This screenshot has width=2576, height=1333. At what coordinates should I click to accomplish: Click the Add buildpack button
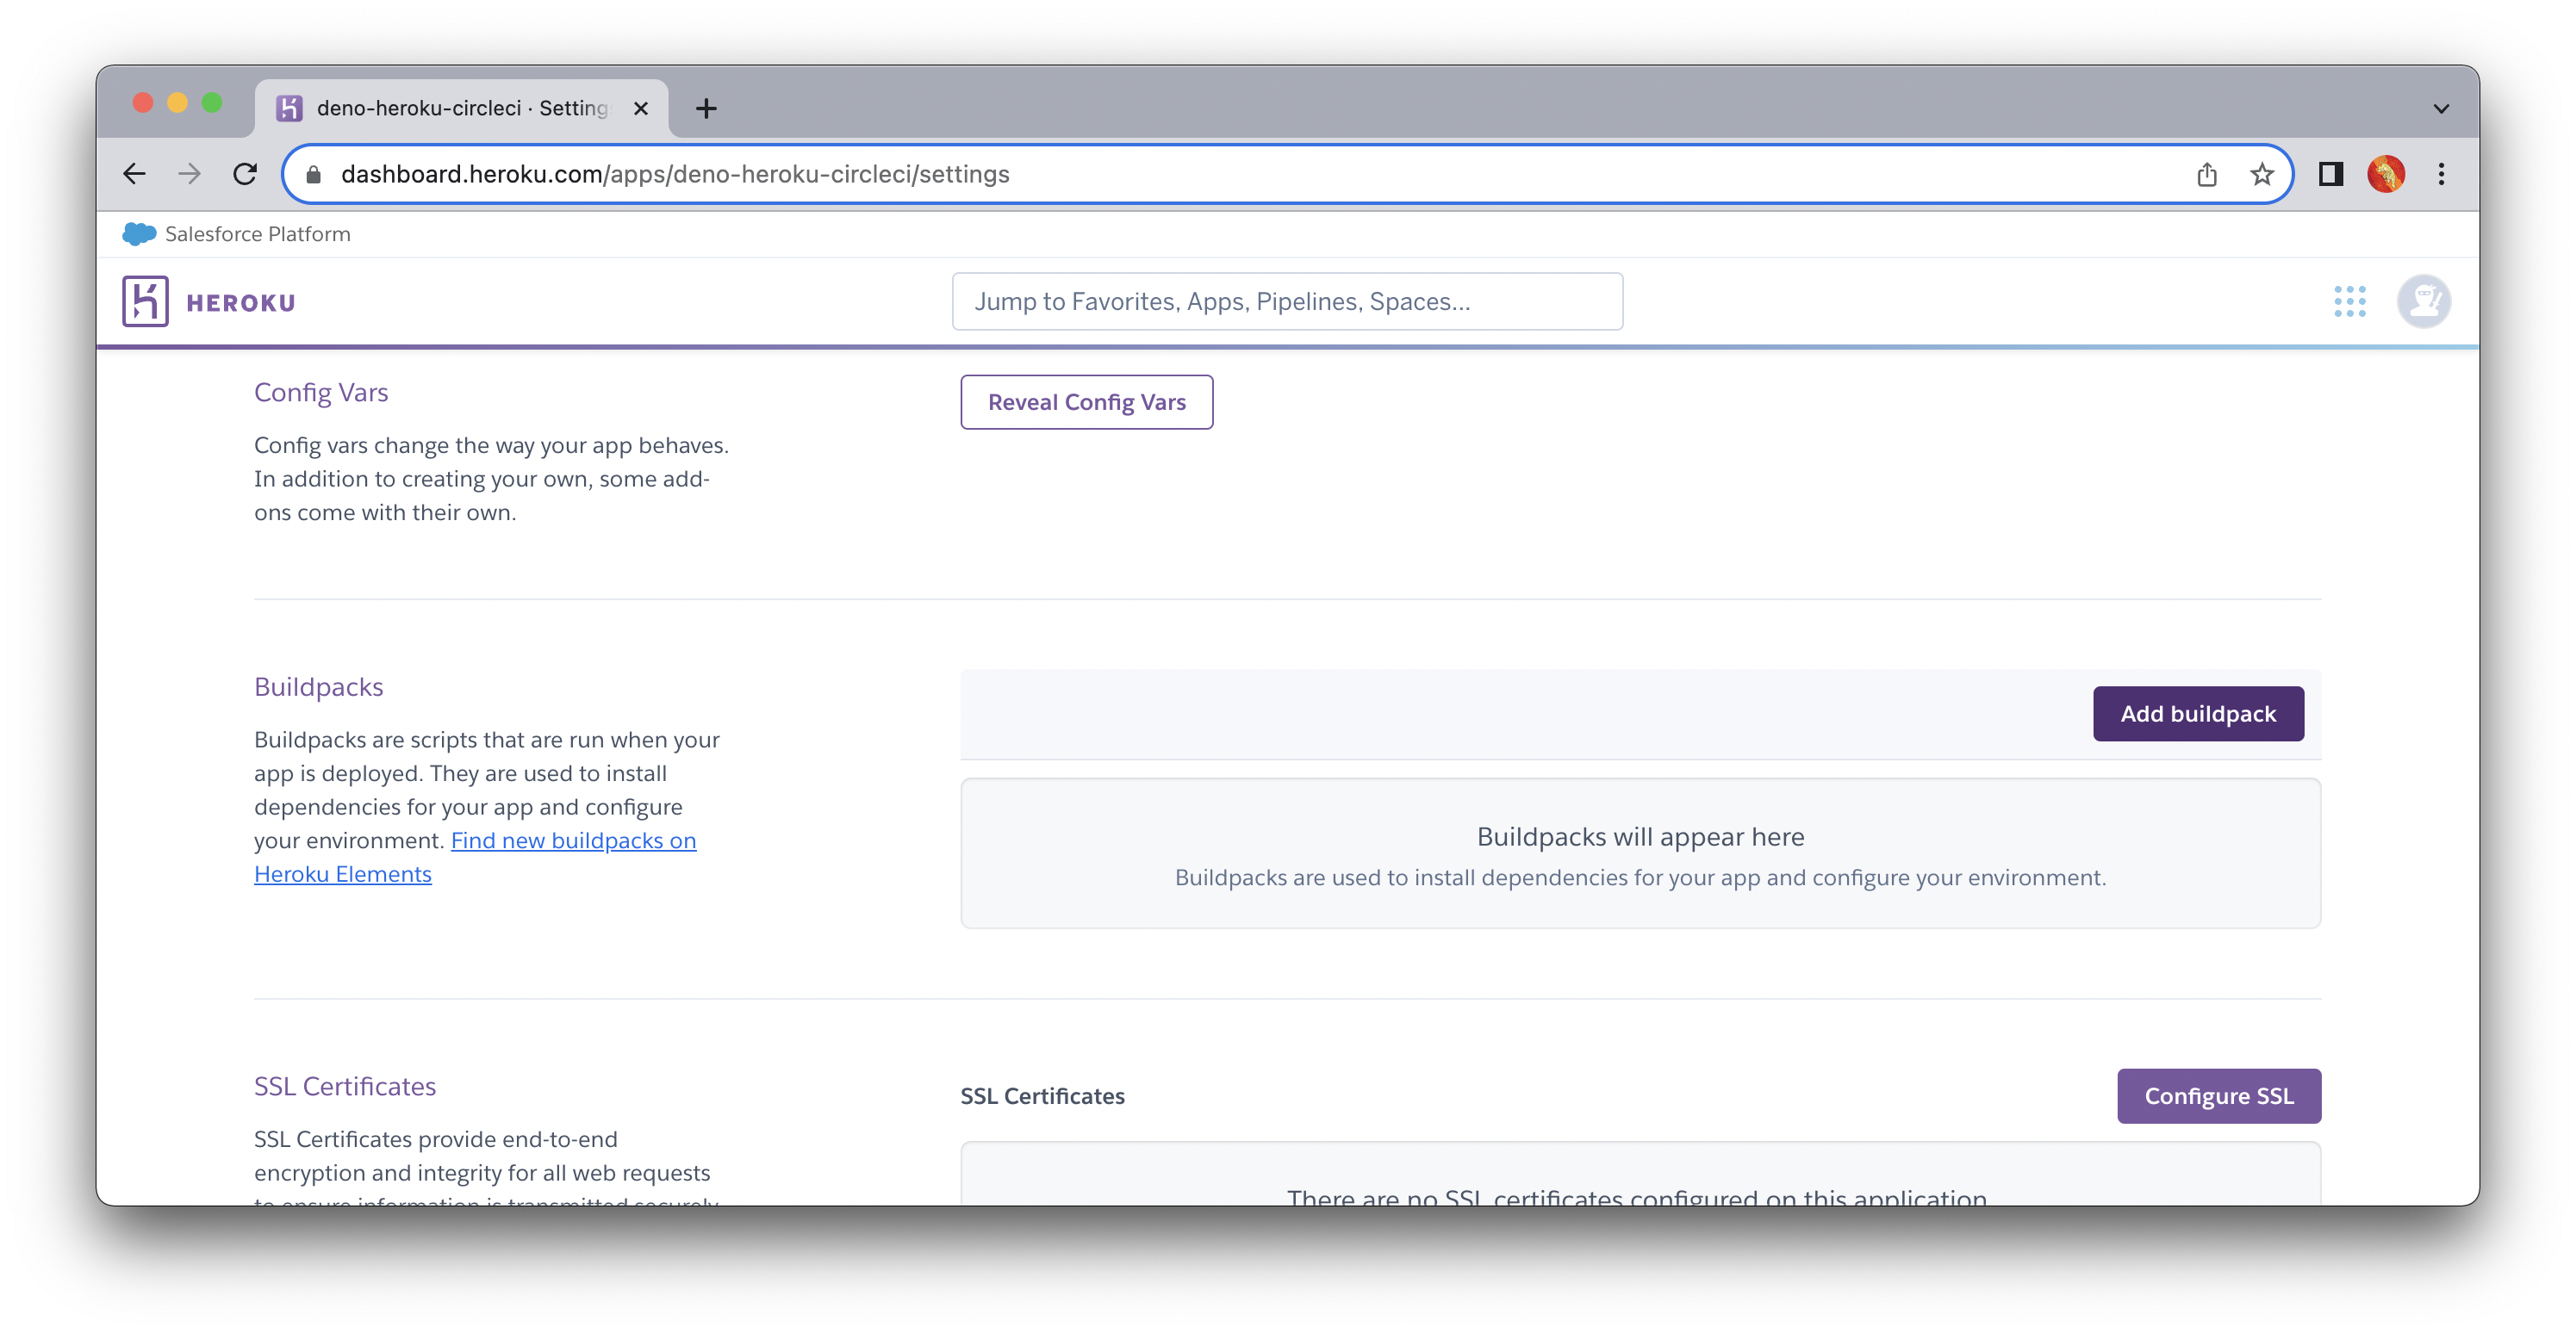coord(2197,714)
